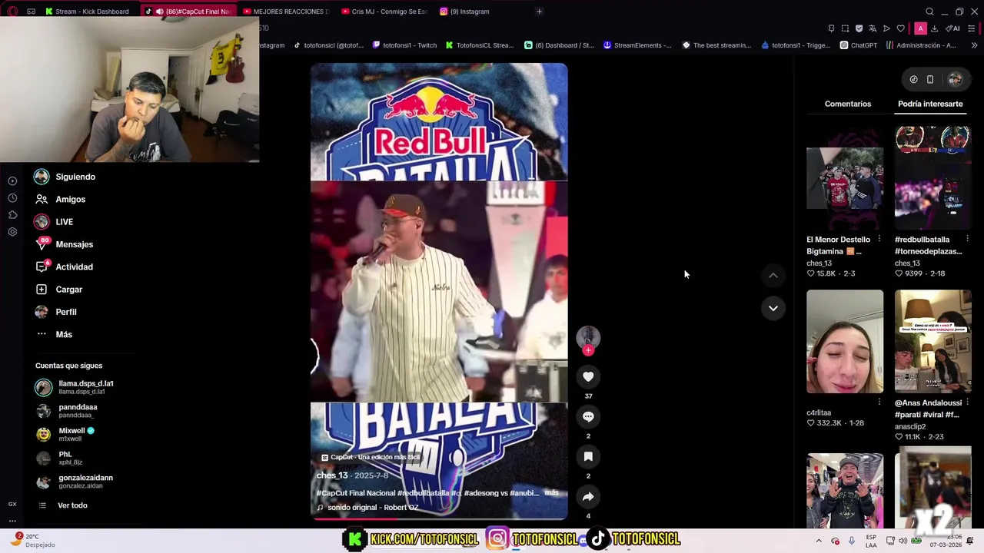Open followed account pannddaaa

coord(67,411)
